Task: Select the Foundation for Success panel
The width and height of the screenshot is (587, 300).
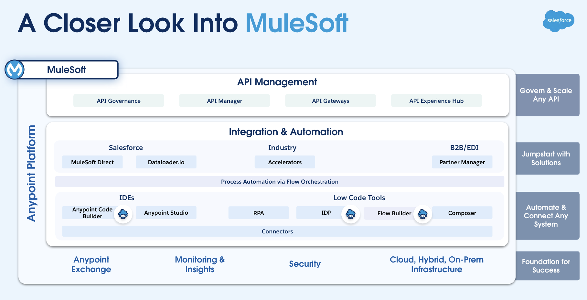Action: pos(547,266)
